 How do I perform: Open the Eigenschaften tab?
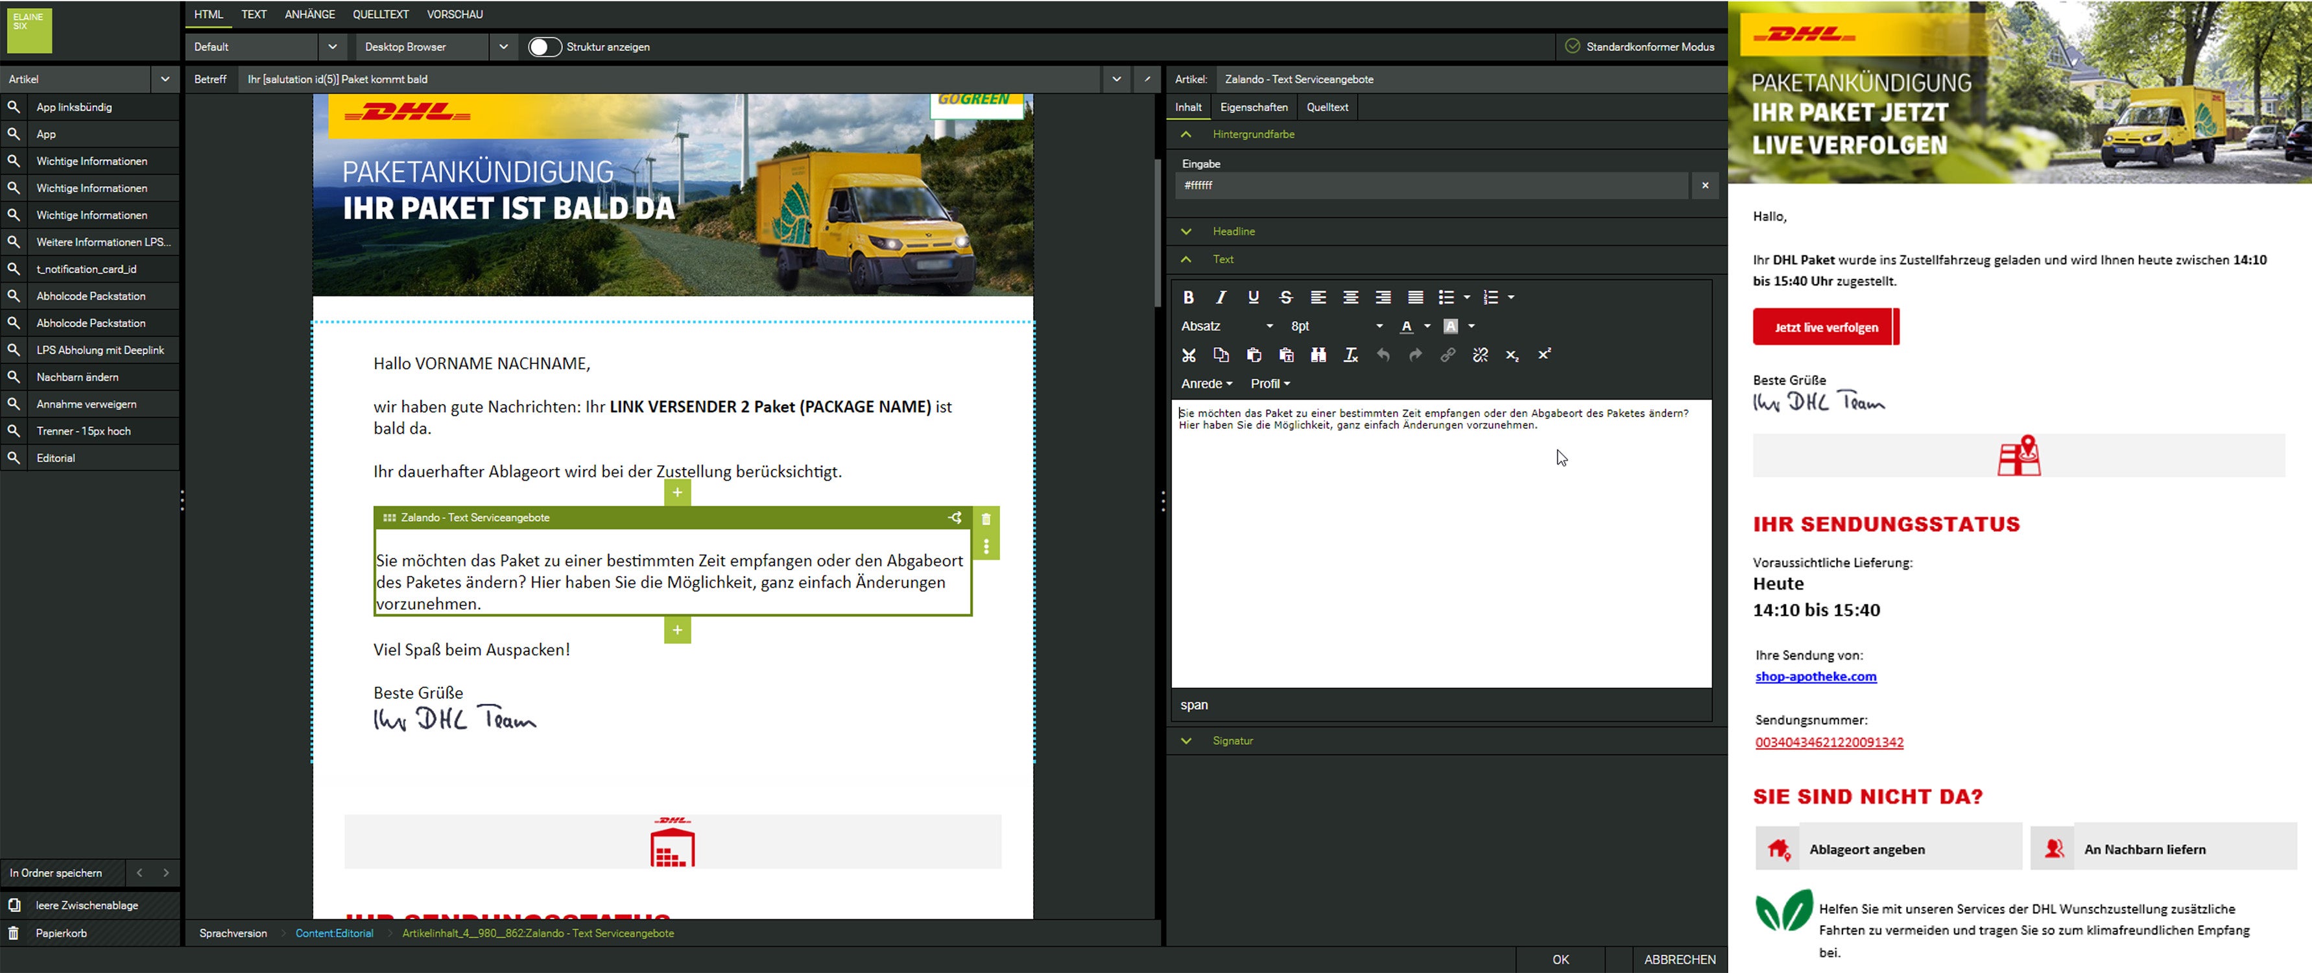[x=1253, y=107]
